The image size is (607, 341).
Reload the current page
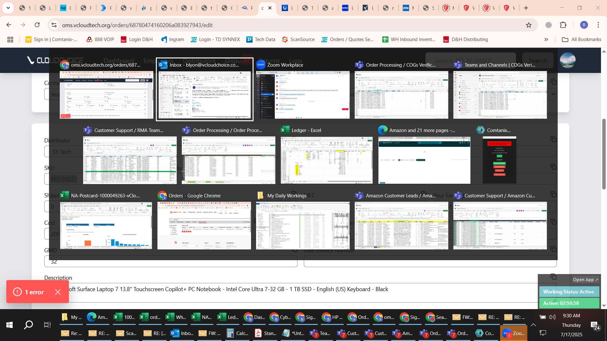(x=37, y=25)
